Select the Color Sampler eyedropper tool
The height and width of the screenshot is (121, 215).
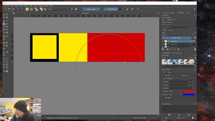7,43
